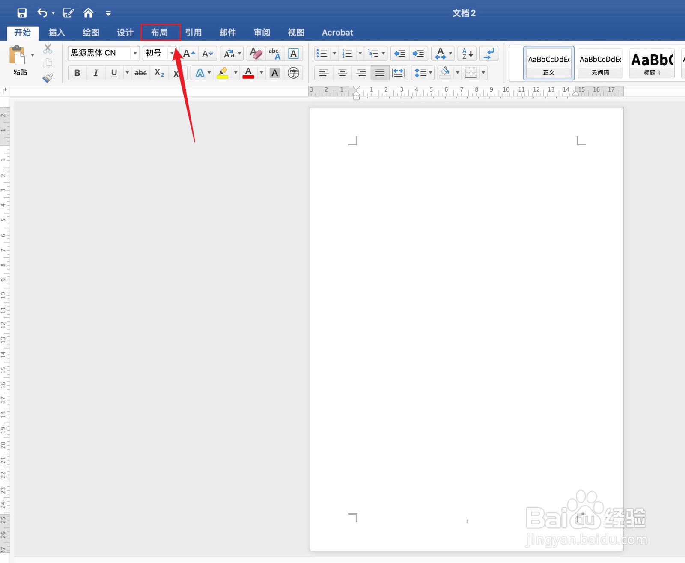685x563 pixels.
Task: Click the multilevel list icon
Action: (x=373, y=54)
